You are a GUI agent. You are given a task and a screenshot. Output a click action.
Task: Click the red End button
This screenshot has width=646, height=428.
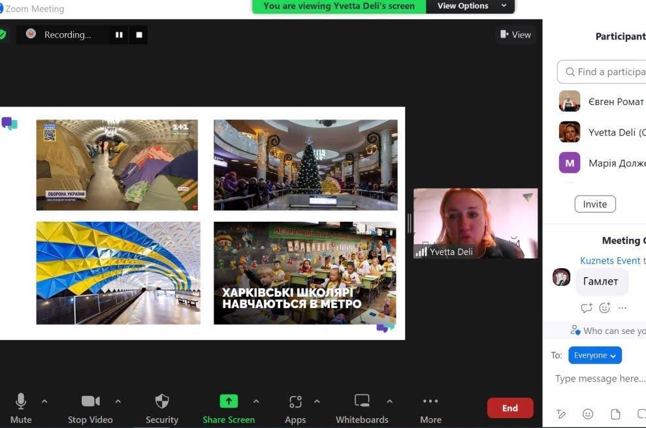tap(509, 408)
